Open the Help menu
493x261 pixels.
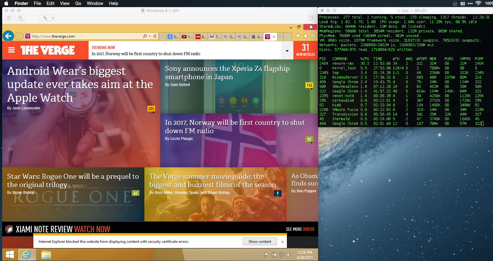[114, 3]
